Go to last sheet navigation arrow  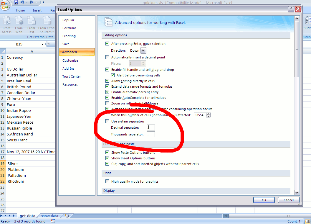14,216
